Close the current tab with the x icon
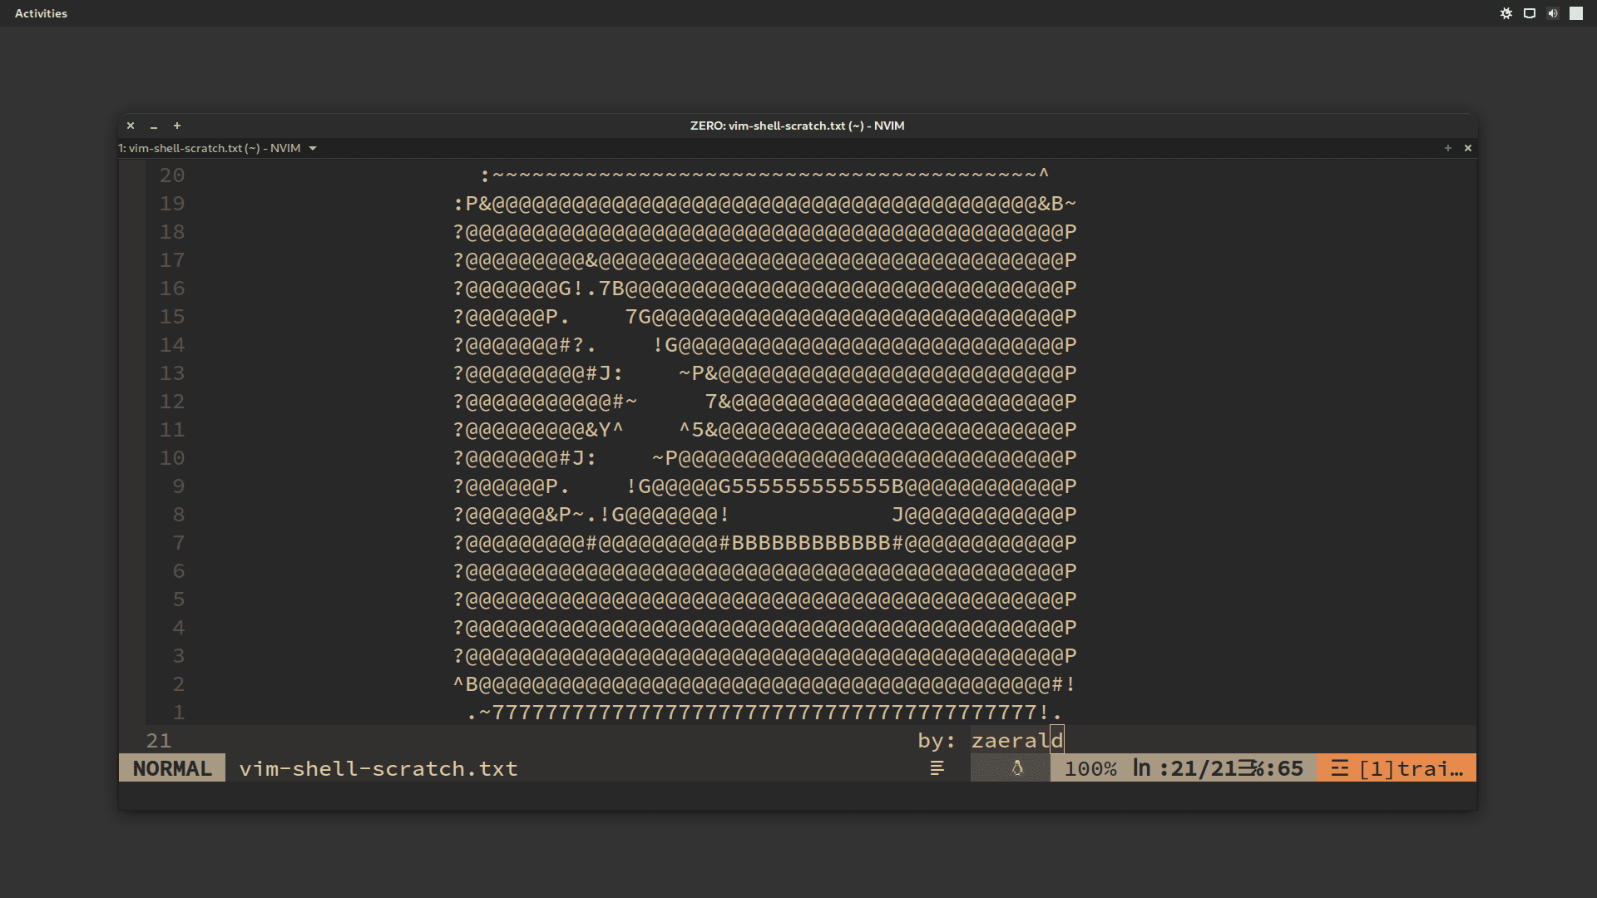 tap(1468, 148)
